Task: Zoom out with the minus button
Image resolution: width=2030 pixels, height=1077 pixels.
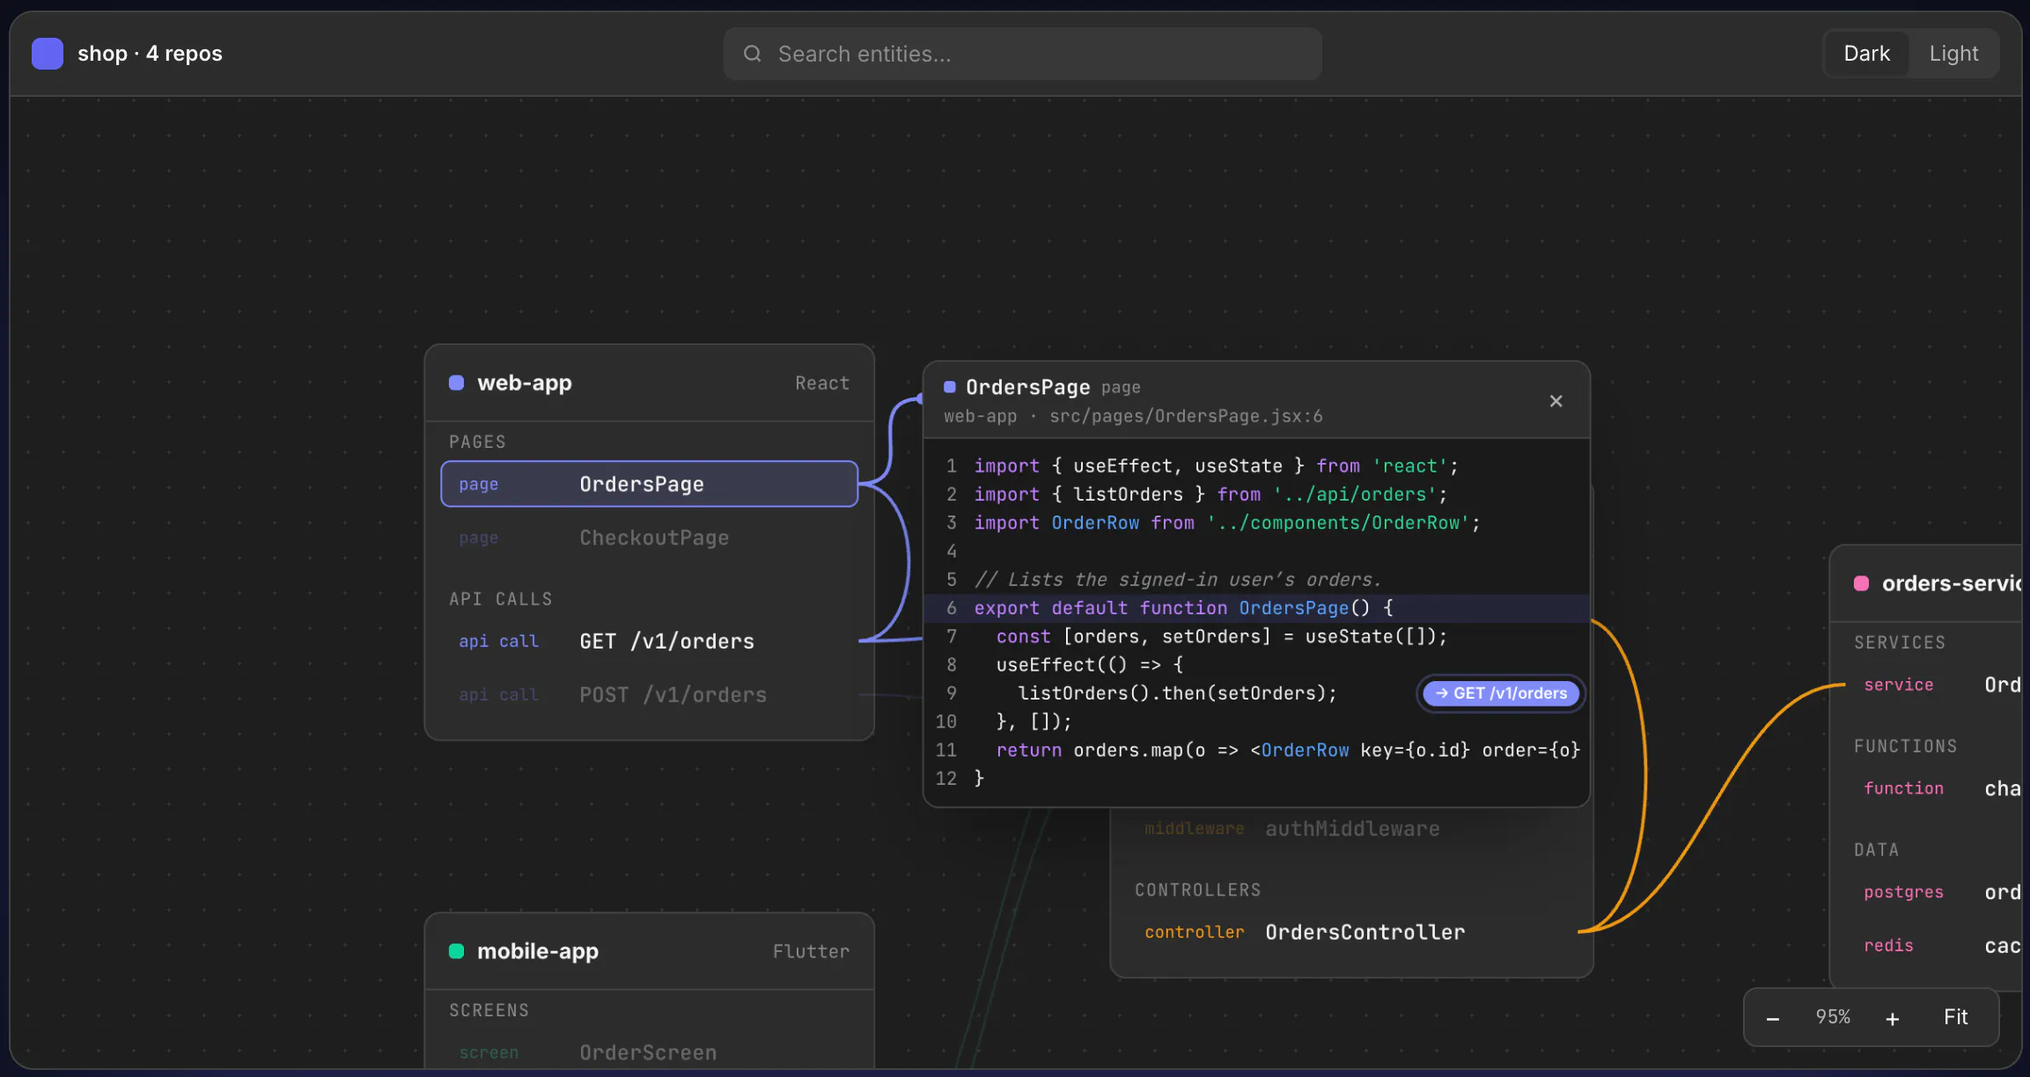Action: coord(1773,1018)
